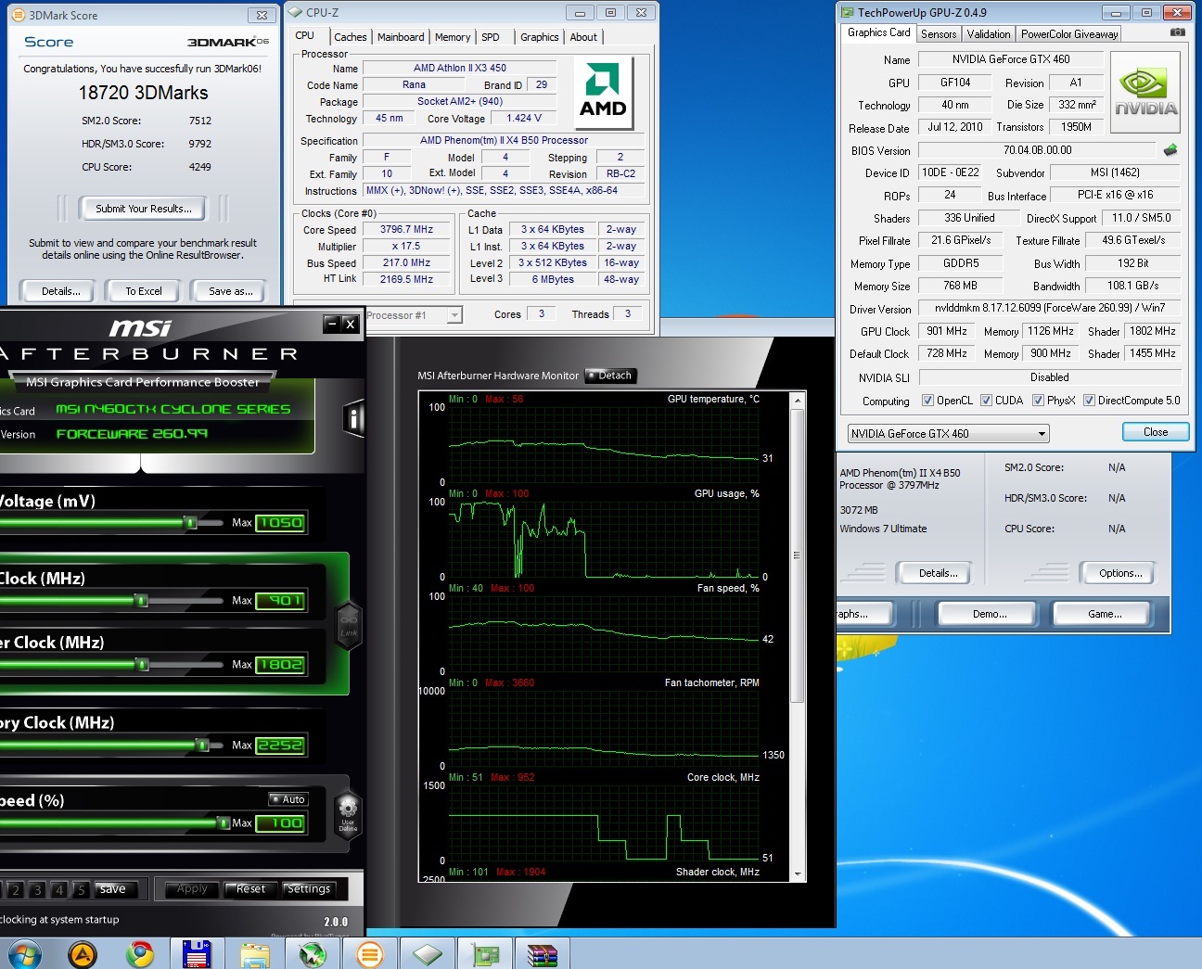The image size is (1202, 969).
Task: Click the Core Voltage slider handle
Action: coord(190,522)
